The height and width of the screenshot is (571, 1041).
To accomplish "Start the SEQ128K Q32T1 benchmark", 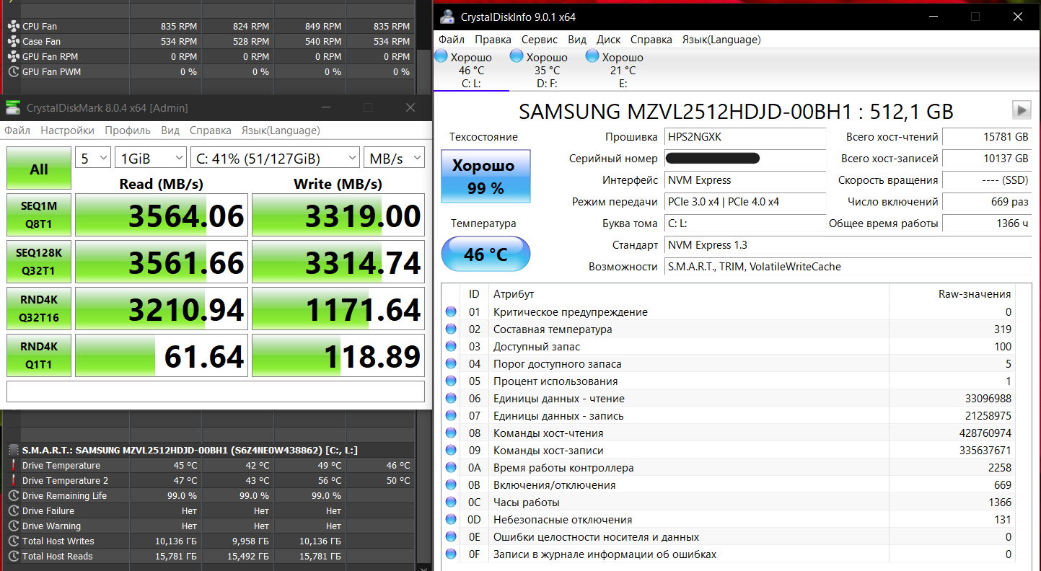I will (x=39, y=262).
